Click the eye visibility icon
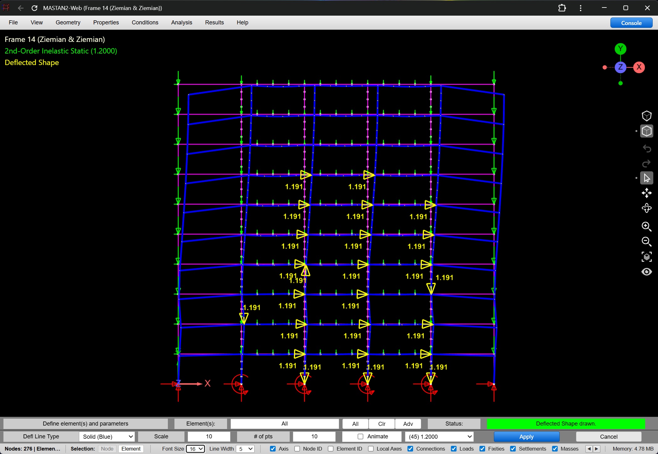Image resolution: width=658 pixels, height=454 pixels. [647, 272]
